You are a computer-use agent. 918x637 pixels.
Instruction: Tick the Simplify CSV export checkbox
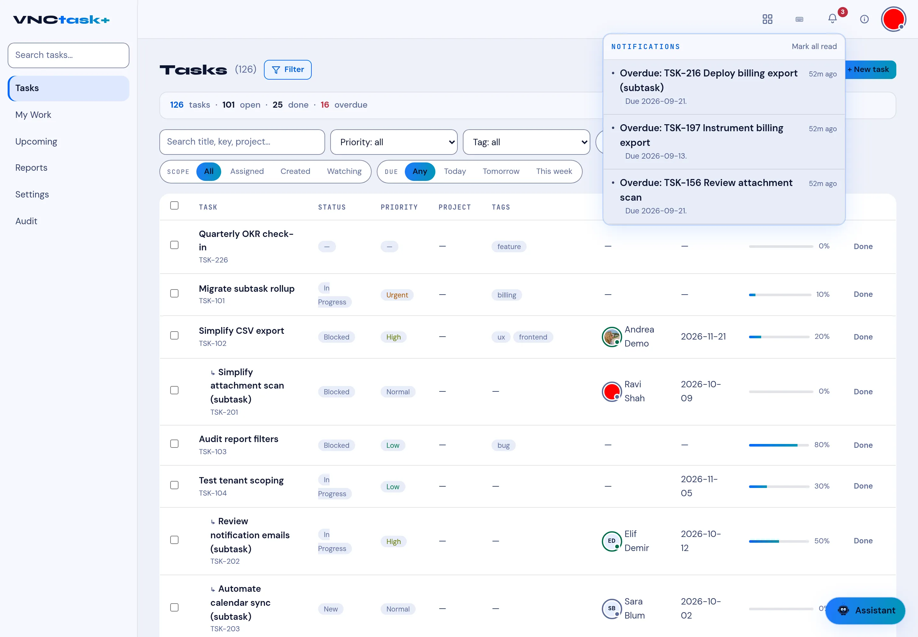click(x=174, y=335)
